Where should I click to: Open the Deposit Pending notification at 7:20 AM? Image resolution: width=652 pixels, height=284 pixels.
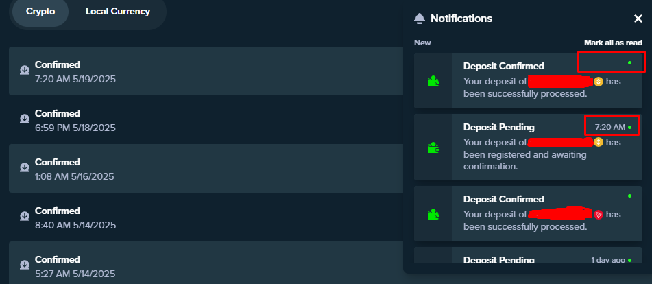coord(528,147)
